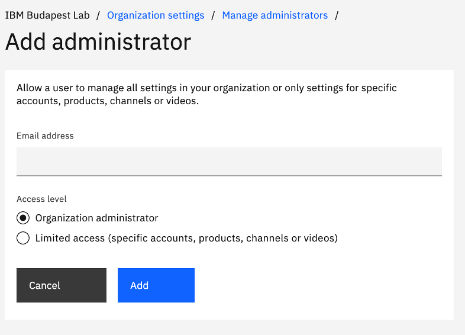Click the description paragraph about managing settings
Viewport: 465px width, 335px height.
click(x=206, y=94)
